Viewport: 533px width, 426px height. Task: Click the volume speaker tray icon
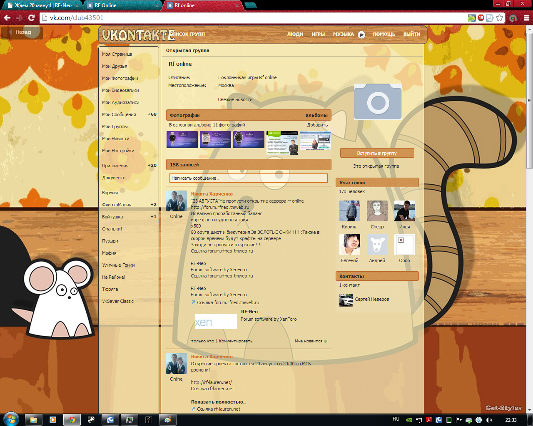tap(488, 420)
